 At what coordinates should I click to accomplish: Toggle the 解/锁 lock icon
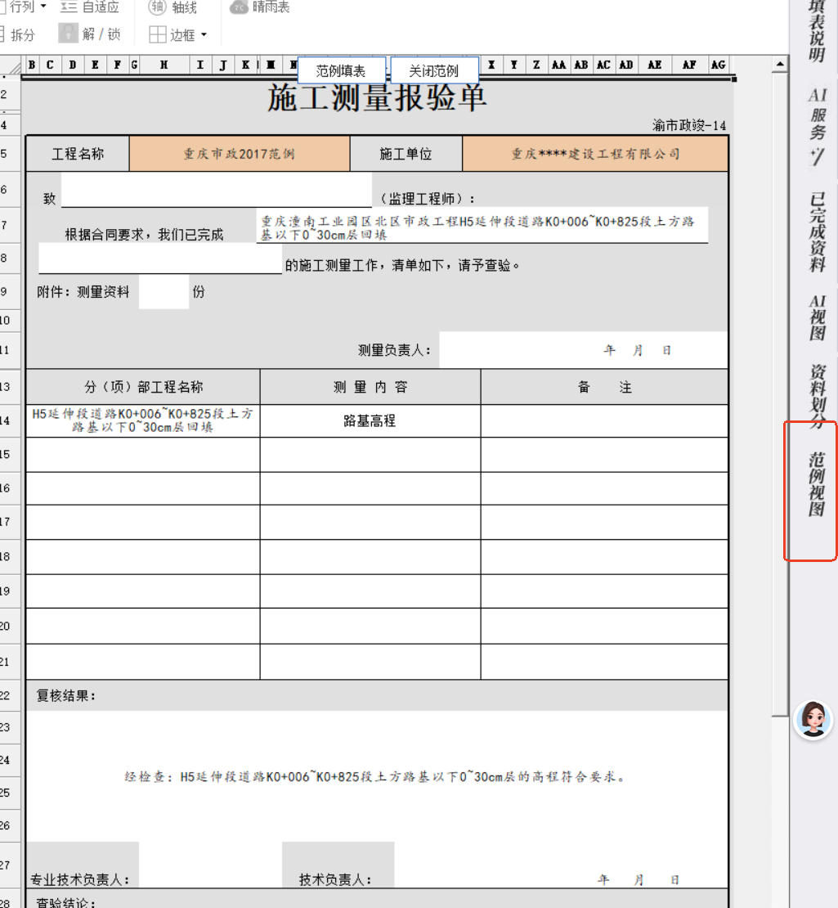[69, 34]
